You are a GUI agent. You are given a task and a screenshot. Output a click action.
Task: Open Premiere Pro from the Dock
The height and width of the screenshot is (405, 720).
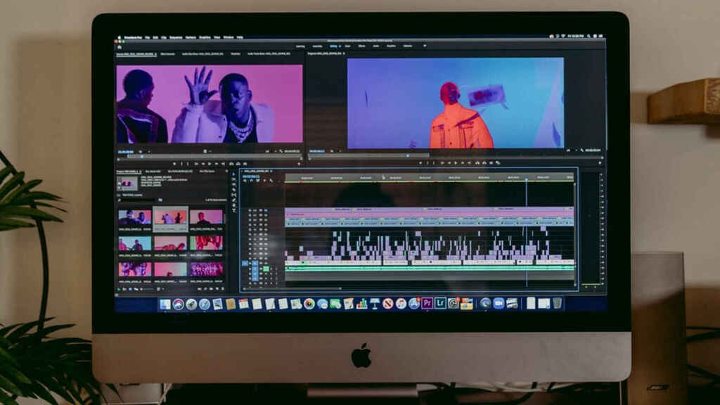coord(427,303)
